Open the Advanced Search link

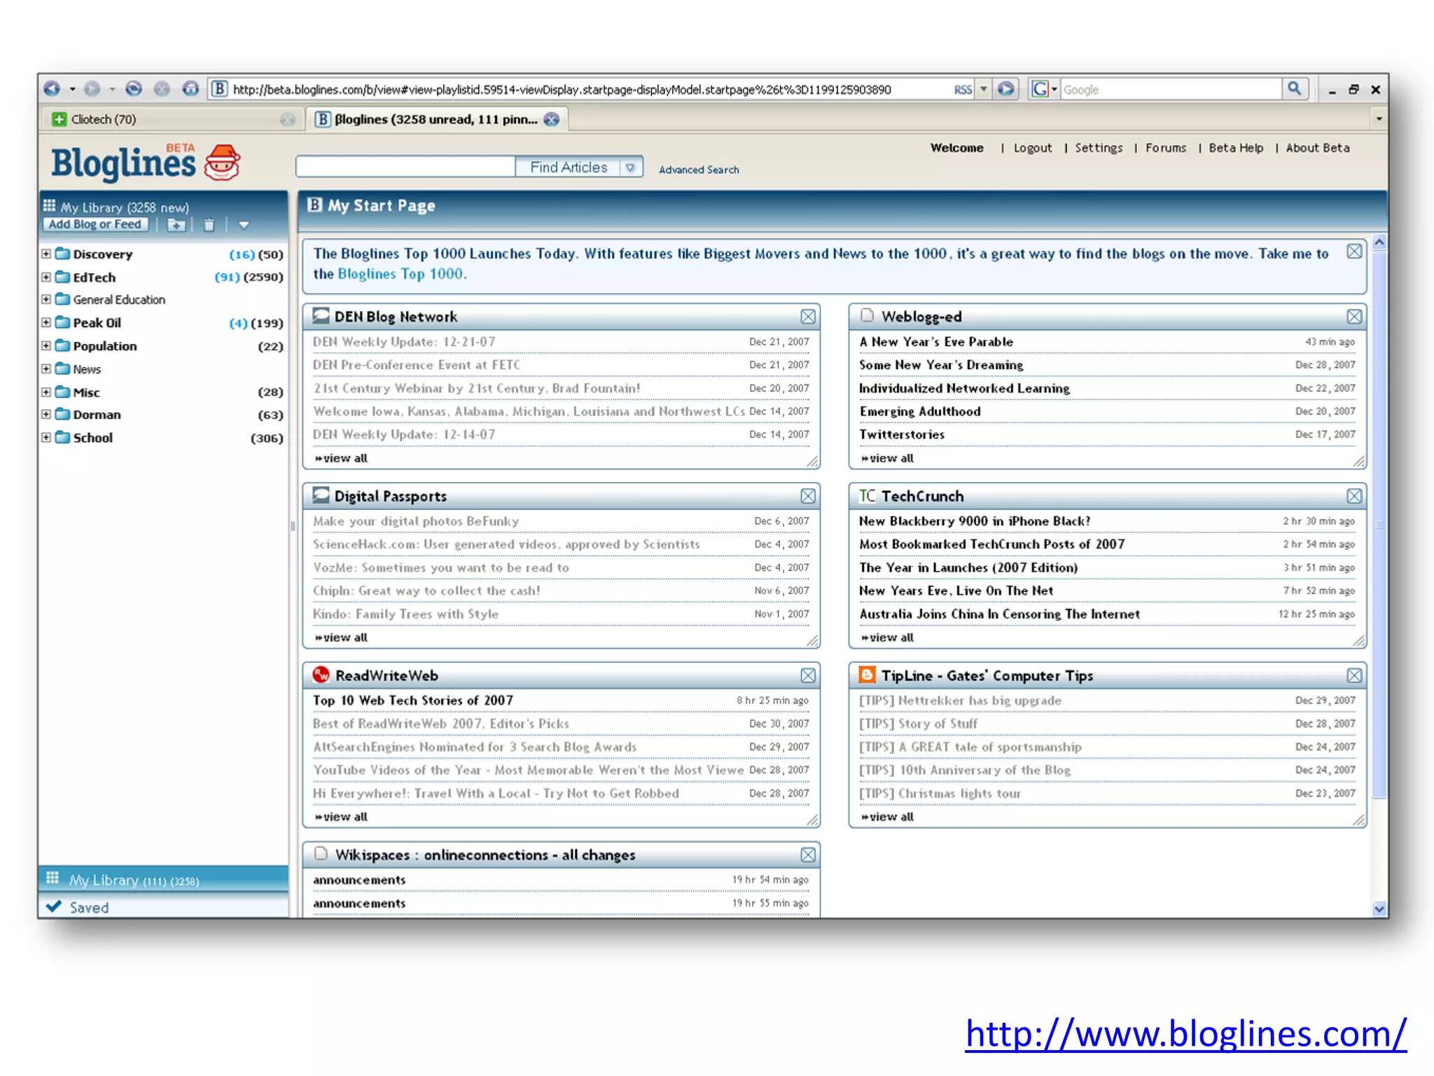pyautogui.click(x=699, y=170)
